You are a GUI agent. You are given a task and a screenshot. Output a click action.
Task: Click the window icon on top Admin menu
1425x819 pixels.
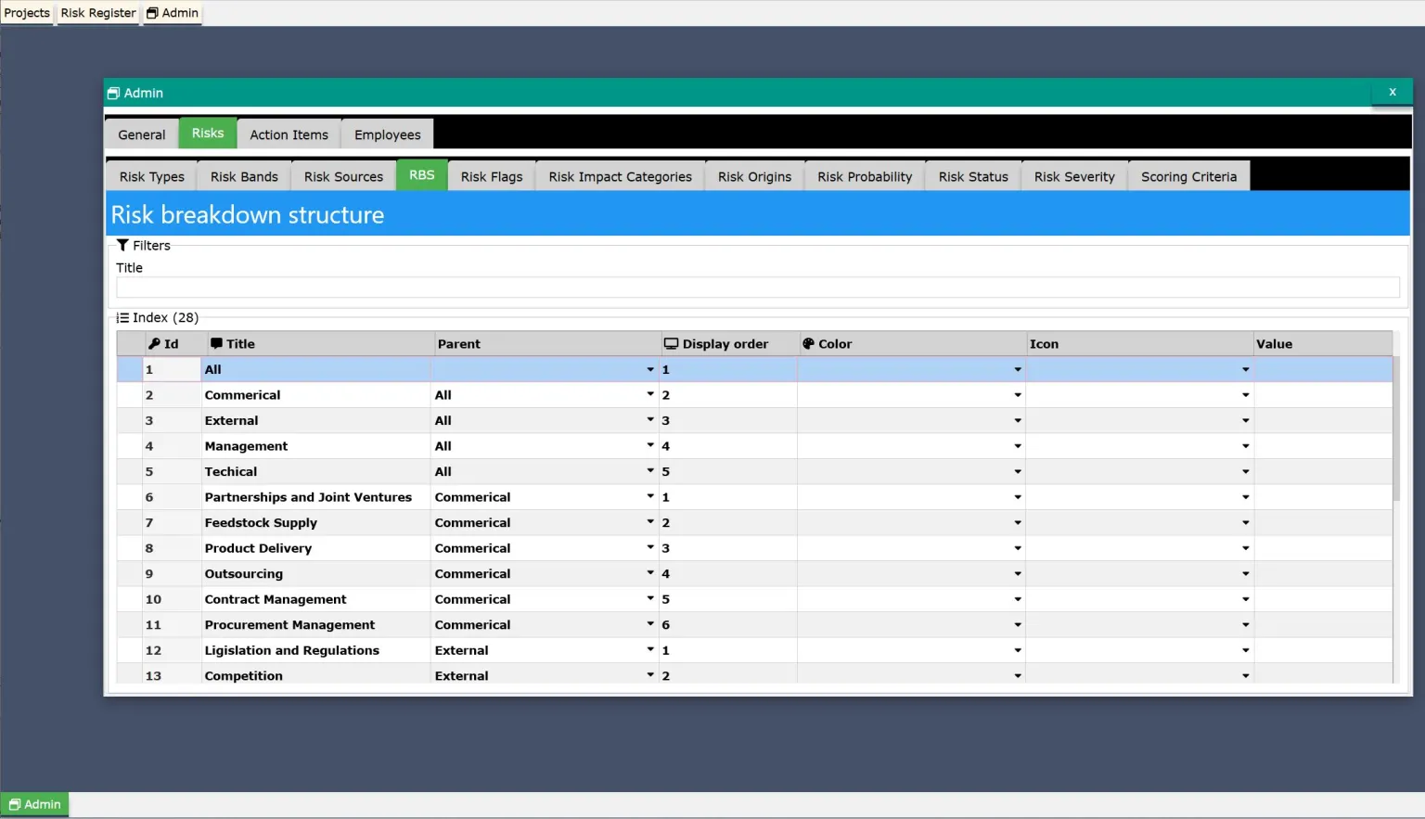click(152, 13)
